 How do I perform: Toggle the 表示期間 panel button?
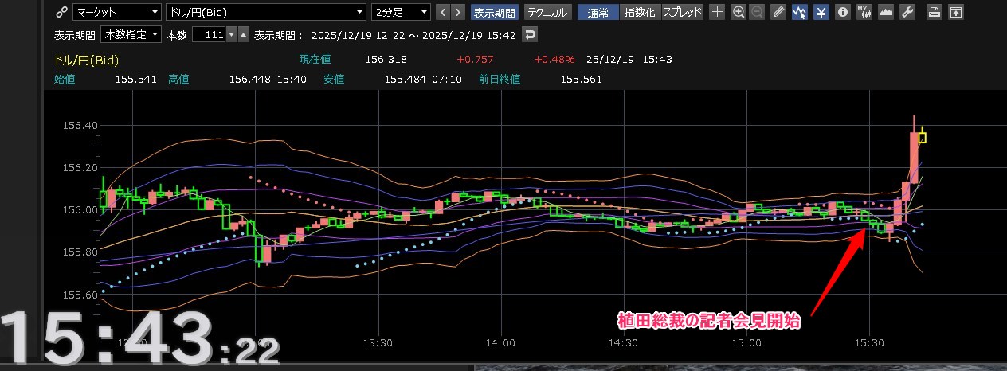[x=495, y=12]
